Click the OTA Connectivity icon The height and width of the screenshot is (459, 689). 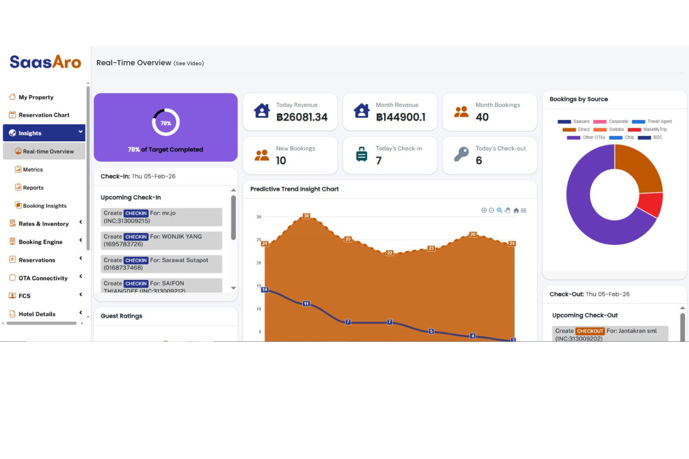(x=13, y=278)
